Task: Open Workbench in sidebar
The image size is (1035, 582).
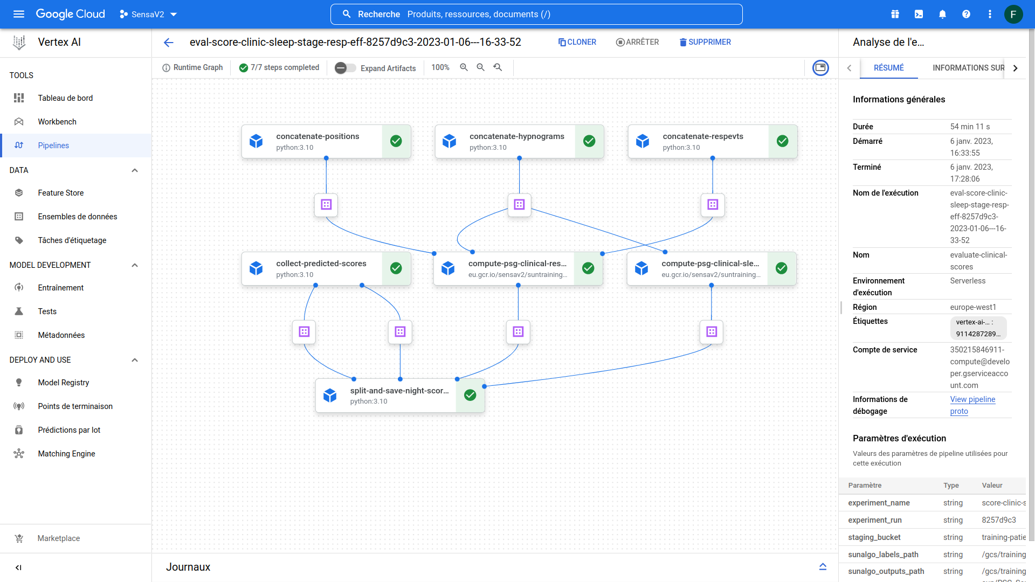Action: [75, 122]
